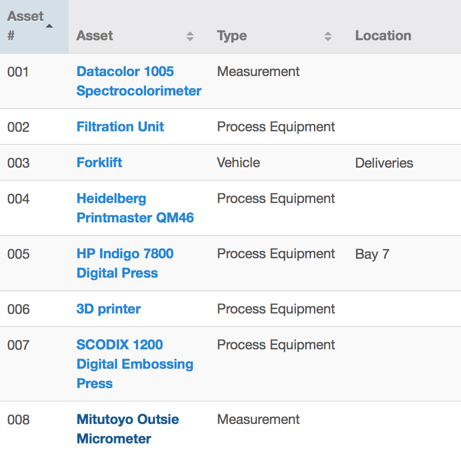Open Mitutoyo Outsie Micrometer asset
The image size is (461, 454).
coord(128,429)
